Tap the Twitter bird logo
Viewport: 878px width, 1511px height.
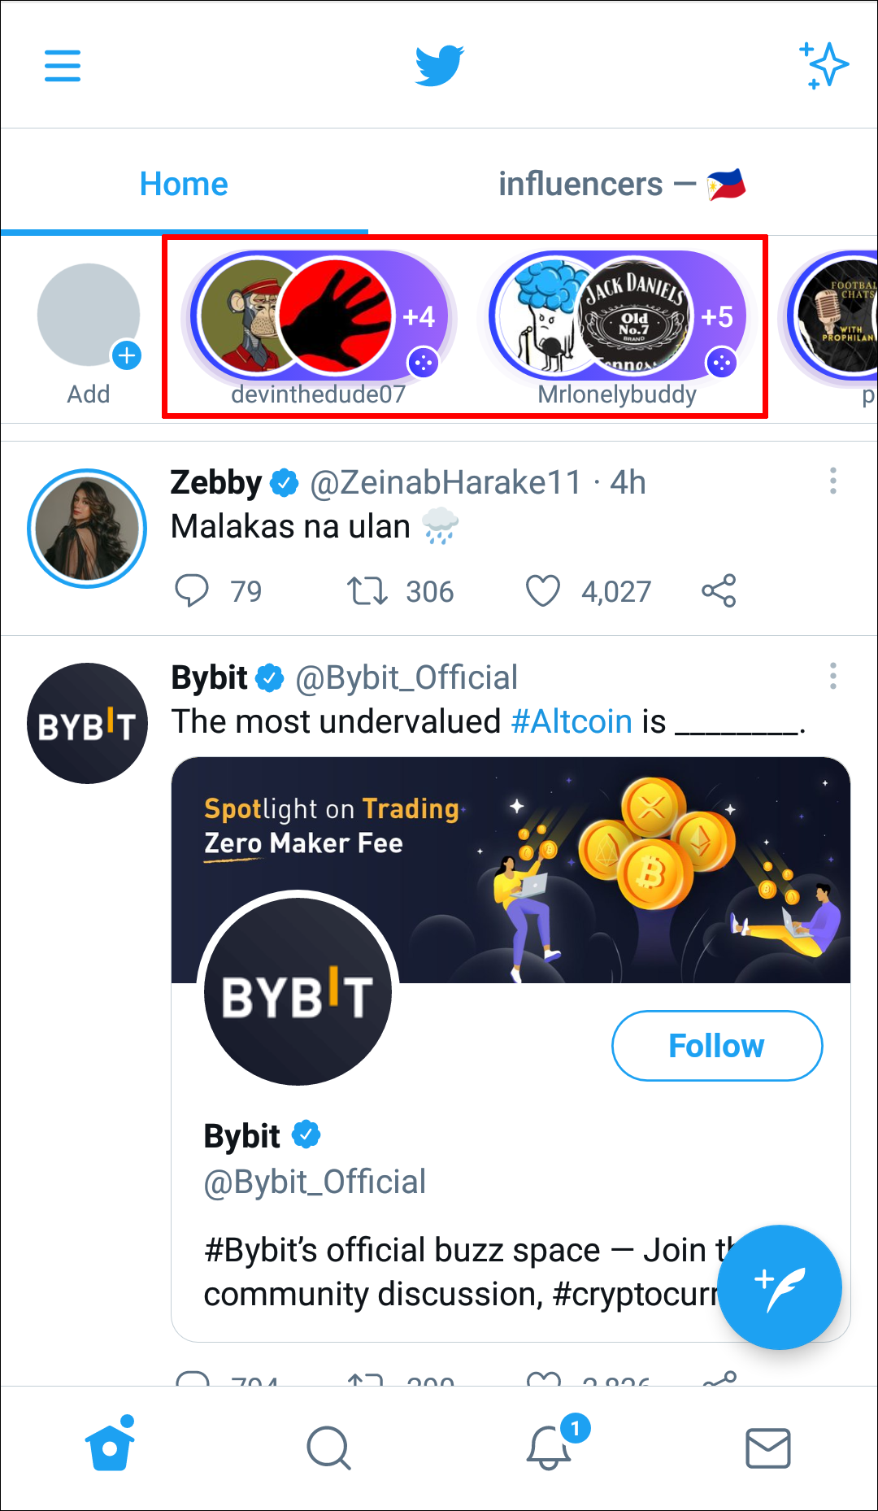(439, 65)
